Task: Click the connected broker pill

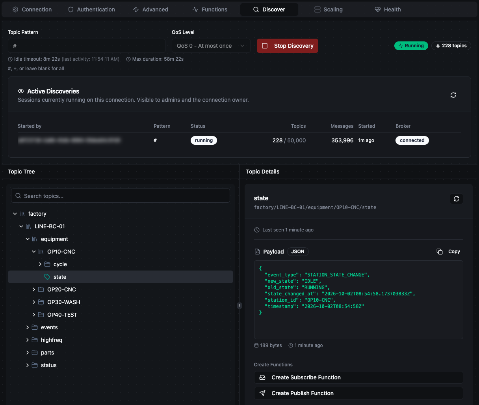Action: (x=412, y=140)
